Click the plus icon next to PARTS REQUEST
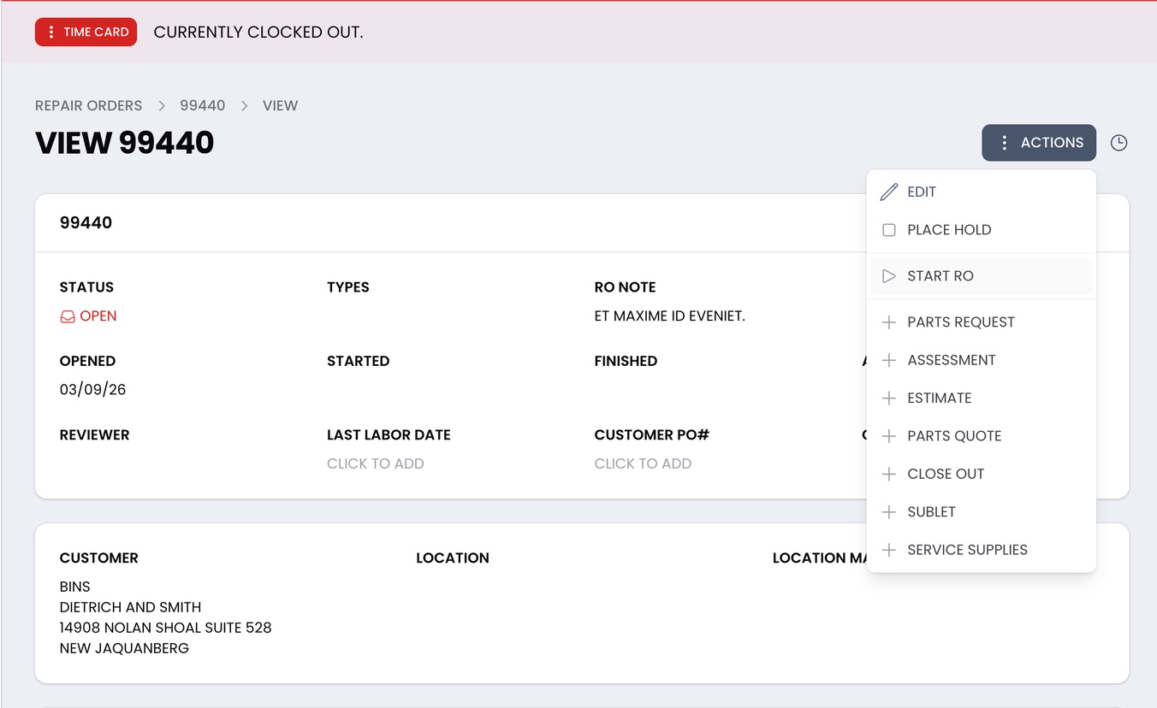The image size is (1157, 708). [x=890, y=322]
